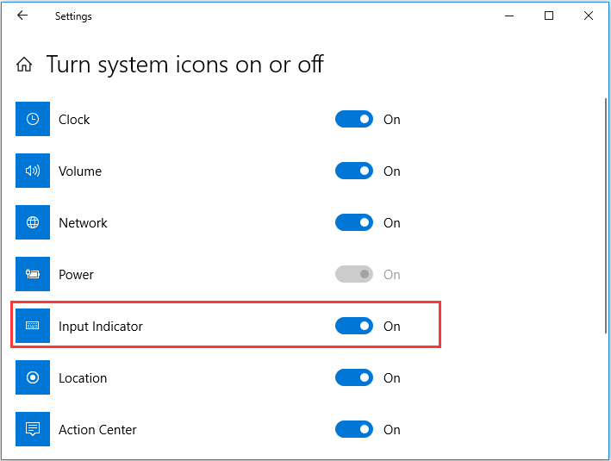Minimize the Settings window
Viewport: 611px width, 461px height.
coord(509,16)
